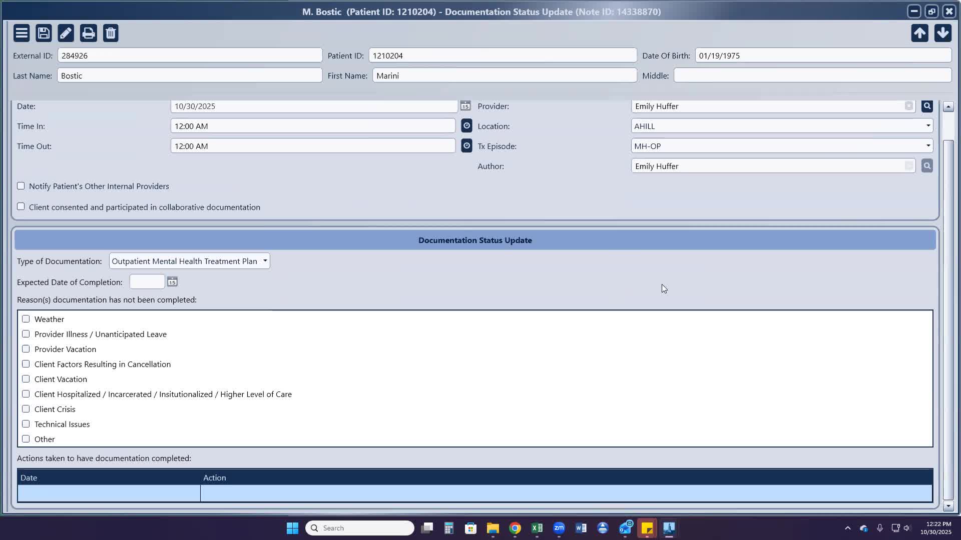961x540 pixels.
Task: Click the First Name field
Action: coord(505,75)
